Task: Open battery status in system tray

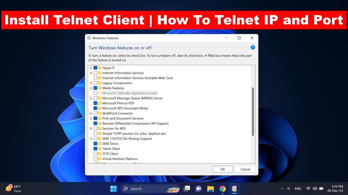Action: (321, 189)
